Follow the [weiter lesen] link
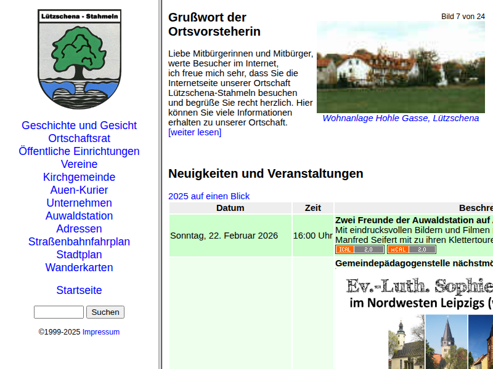 tap(195, 132)
